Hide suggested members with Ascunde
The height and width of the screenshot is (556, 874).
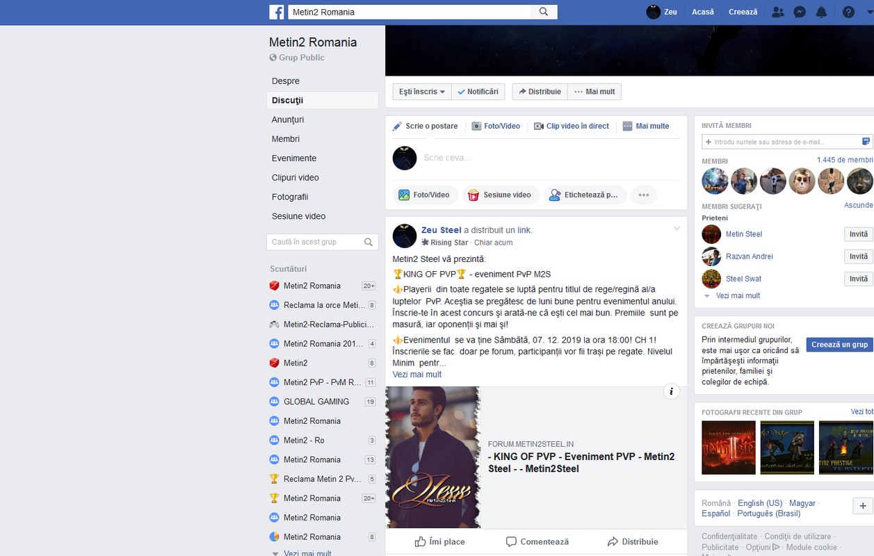859,205
